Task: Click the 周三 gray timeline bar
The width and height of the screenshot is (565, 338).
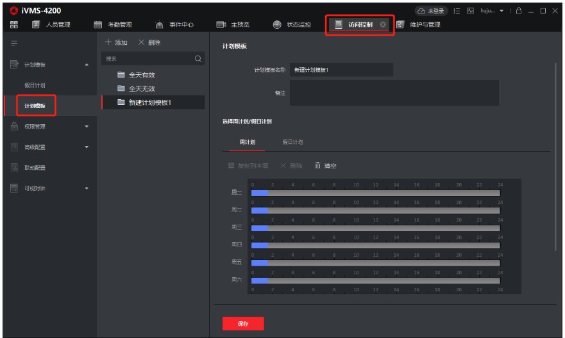Action: 384,228
